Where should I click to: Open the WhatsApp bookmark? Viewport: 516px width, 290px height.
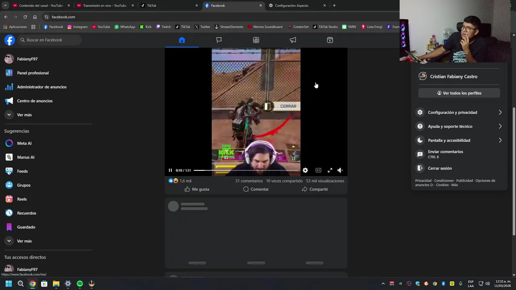point(125,27)
